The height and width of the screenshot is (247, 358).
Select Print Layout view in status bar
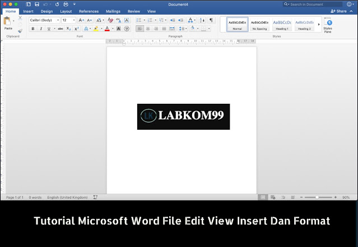pos(263,197)
